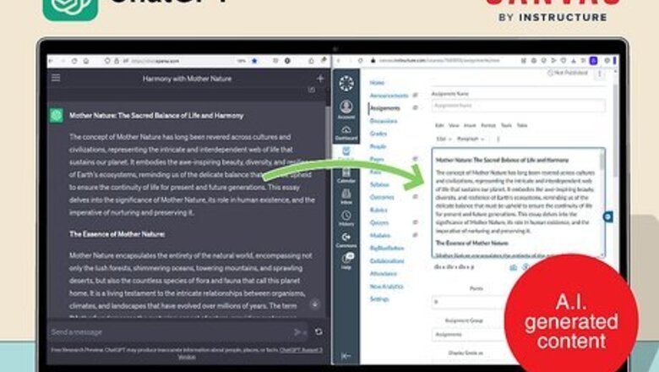Open Dashboard in Canvas global navigation

tap(346, 133)
